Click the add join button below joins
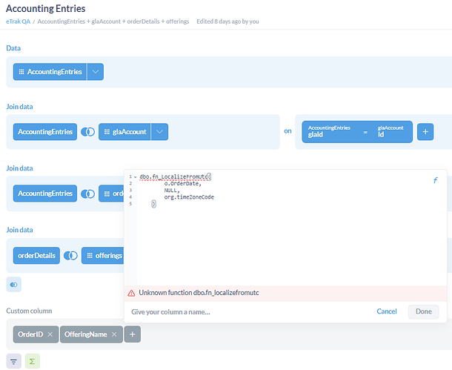This screenshot has height=370, width=452. 14,284
